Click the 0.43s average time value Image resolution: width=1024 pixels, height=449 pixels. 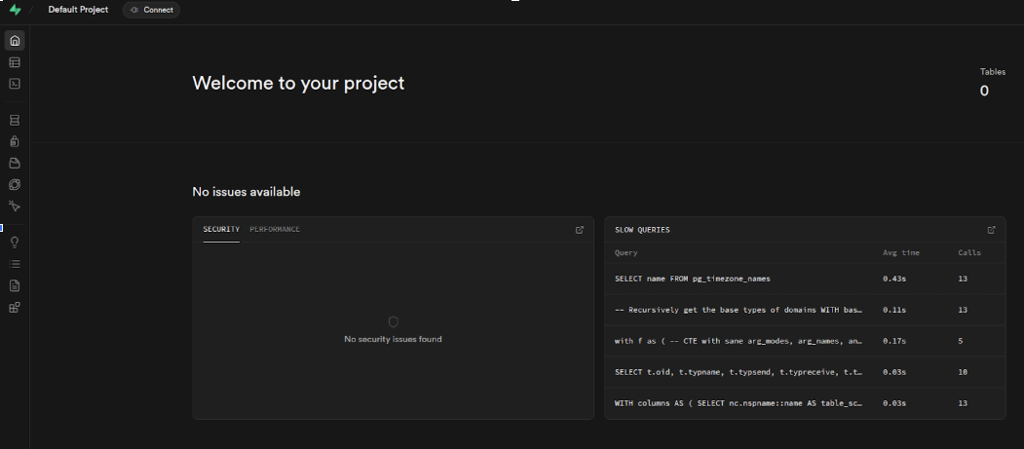tap(894, 279)
